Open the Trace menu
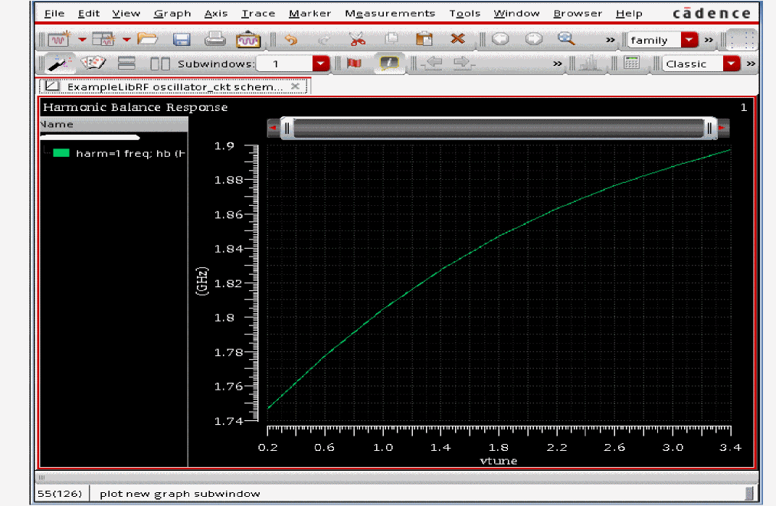The height and width of the screenshot is (506, 776). 258,13
